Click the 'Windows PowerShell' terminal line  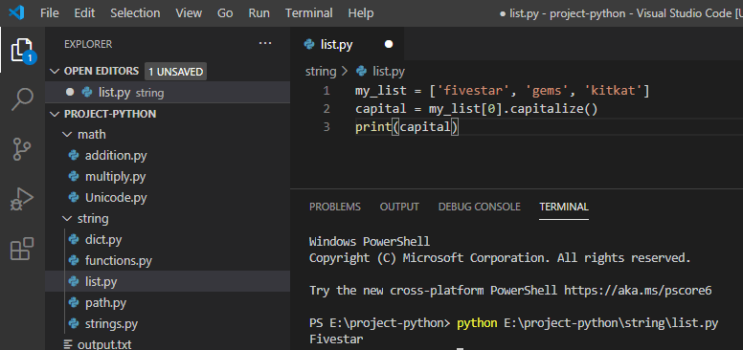click(x=370, y=242)
